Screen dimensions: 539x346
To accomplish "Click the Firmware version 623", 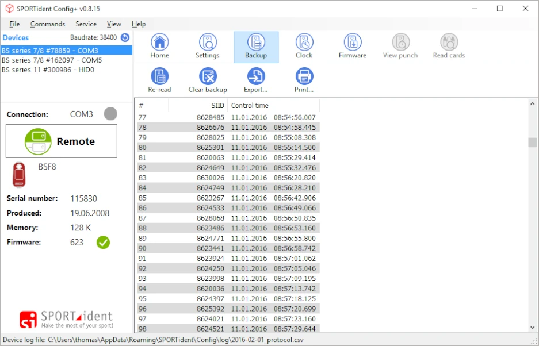I will (x=77, y=242).
